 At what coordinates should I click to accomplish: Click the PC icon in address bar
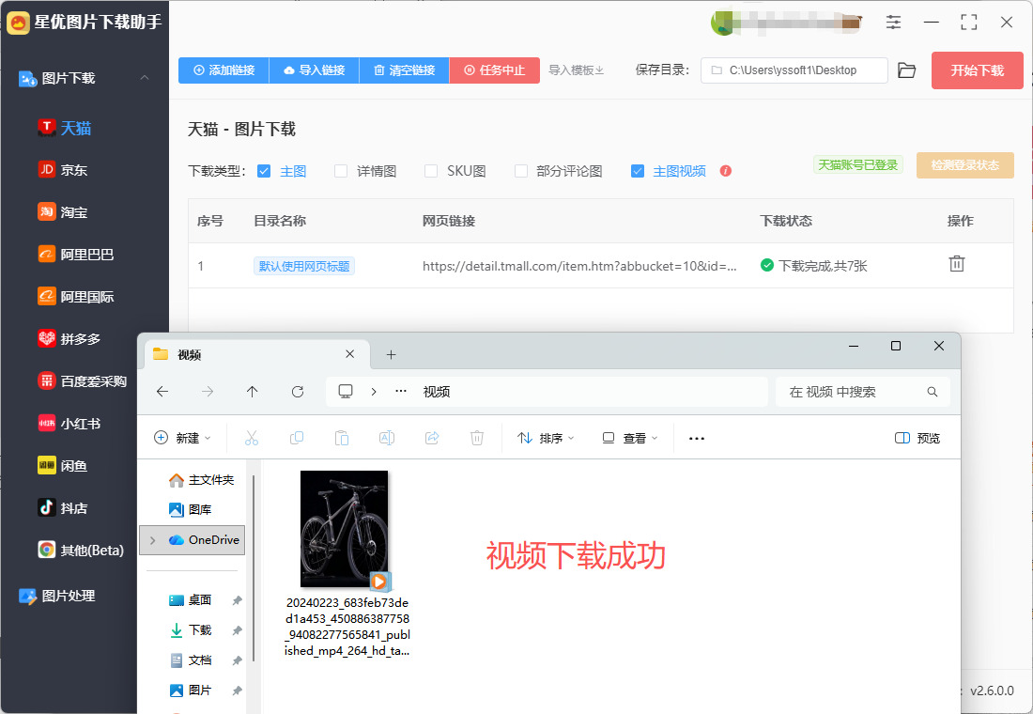(x=346, y=392)
